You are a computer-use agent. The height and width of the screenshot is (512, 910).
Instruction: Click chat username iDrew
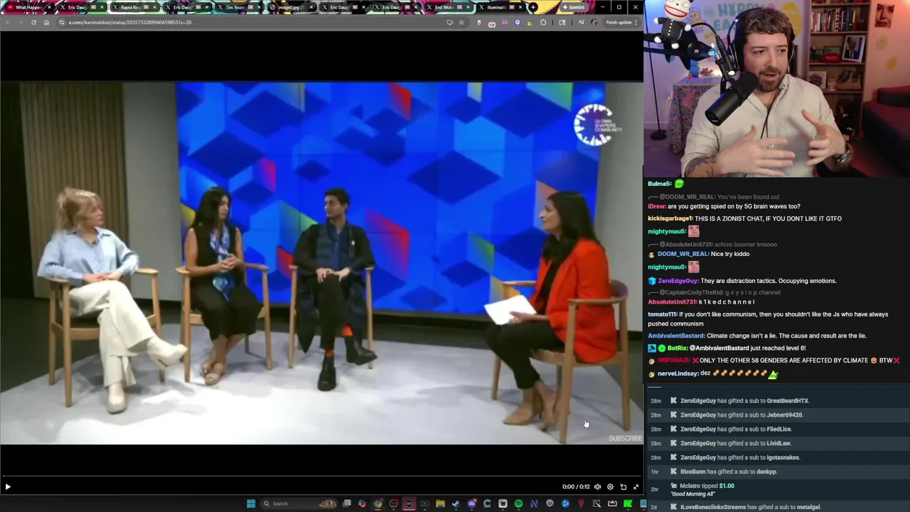pyautogui.click(x=656, y=206)
